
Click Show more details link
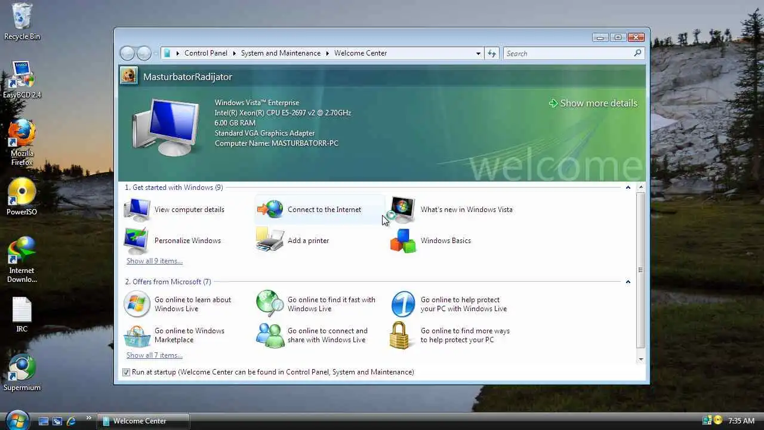coord(593,103)
